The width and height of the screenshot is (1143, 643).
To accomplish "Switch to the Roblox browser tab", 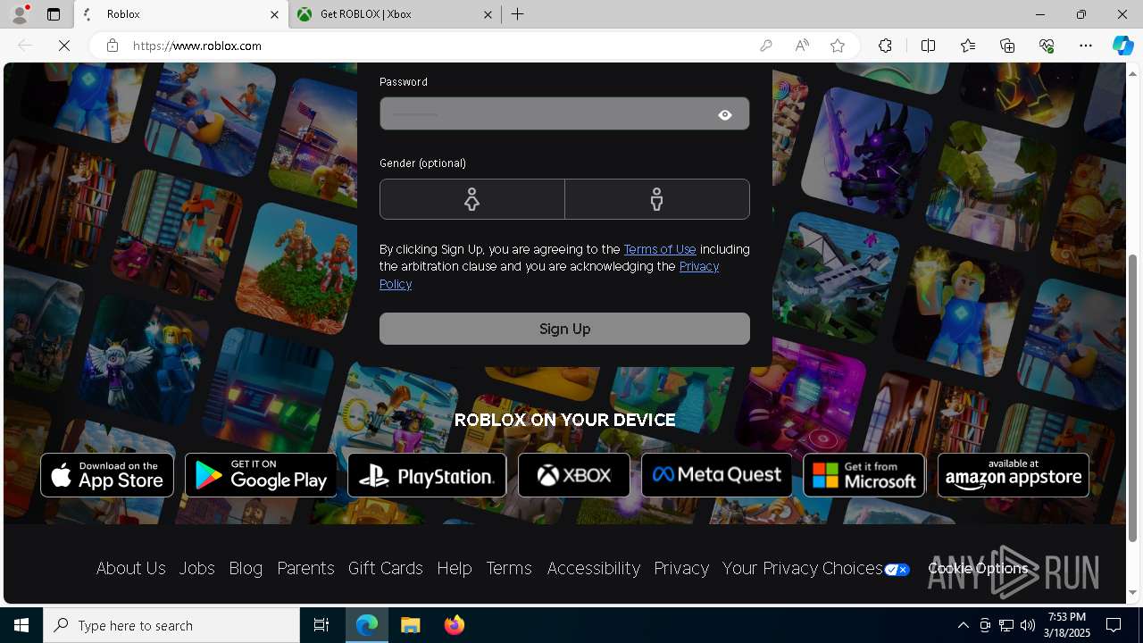I will [181, 14].
